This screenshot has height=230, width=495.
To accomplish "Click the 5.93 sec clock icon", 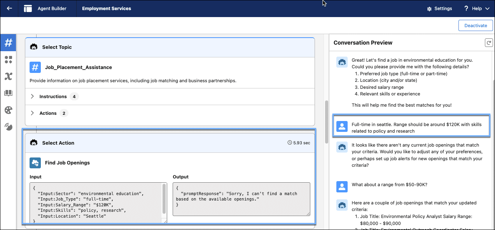I will pyautogui.click(x=289, y=143).
